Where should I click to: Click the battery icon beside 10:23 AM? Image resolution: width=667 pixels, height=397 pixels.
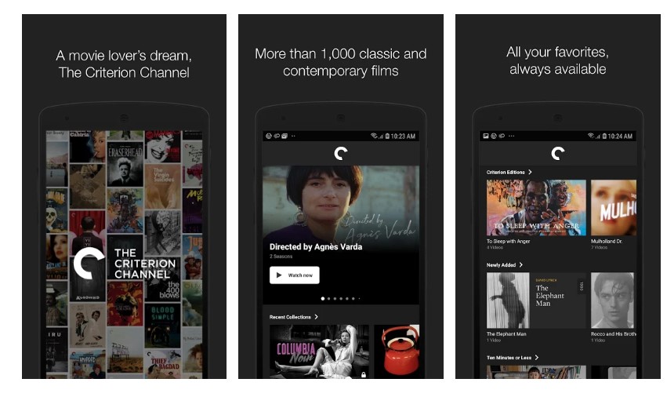387,136
